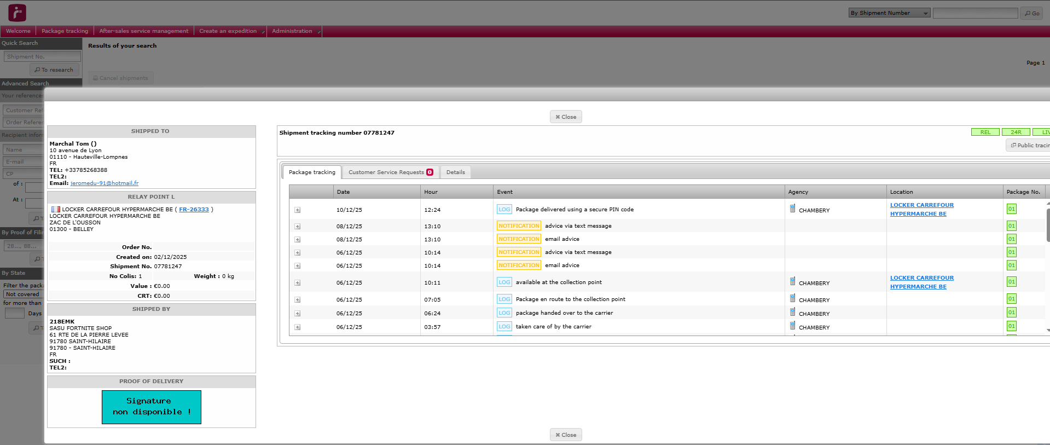Click the NOTIFICATION badge at 08/12/25 text message
This screenshot has width=1050, height=445.
[x=519, y=226]
